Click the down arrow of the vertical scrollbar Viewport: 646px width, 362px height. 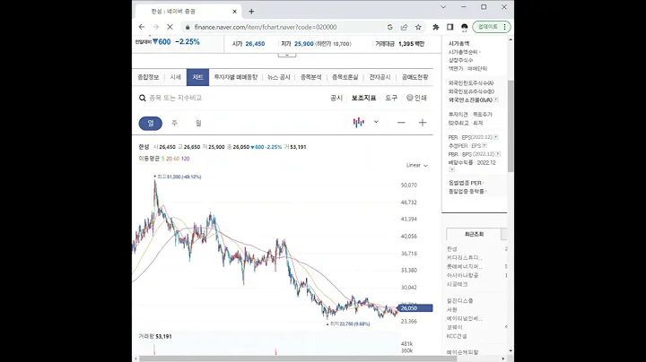coord(511,351)
